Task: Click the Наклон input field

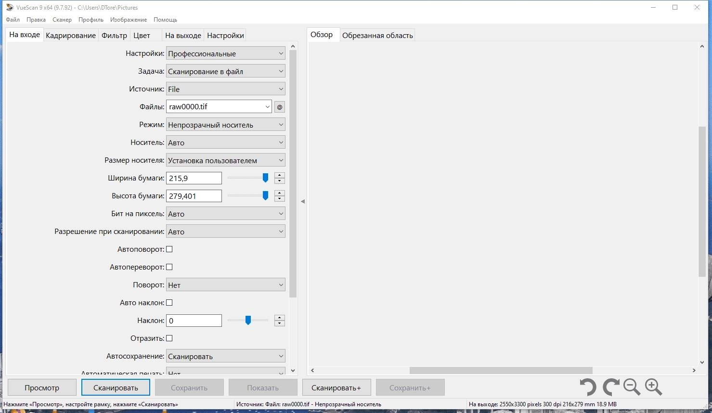Action: [194, 321]
